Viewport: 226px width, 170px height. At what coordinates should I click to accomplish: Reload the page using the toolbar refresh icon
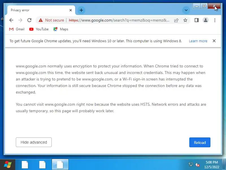29,20
